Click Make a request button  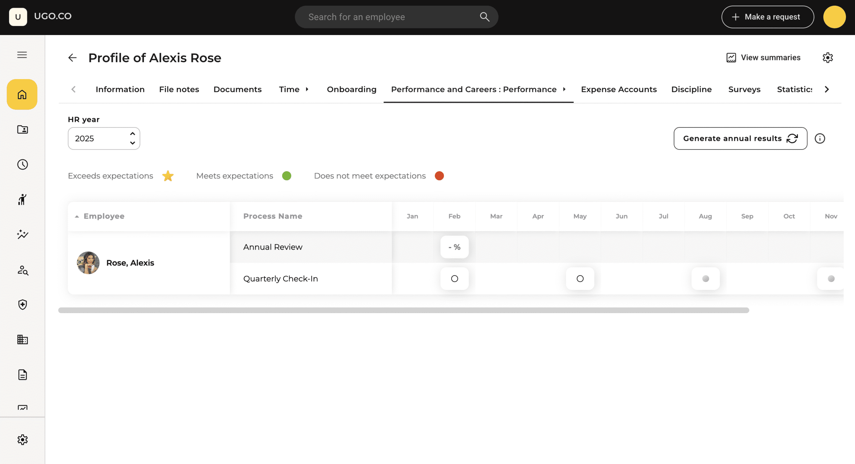[767, 17]
